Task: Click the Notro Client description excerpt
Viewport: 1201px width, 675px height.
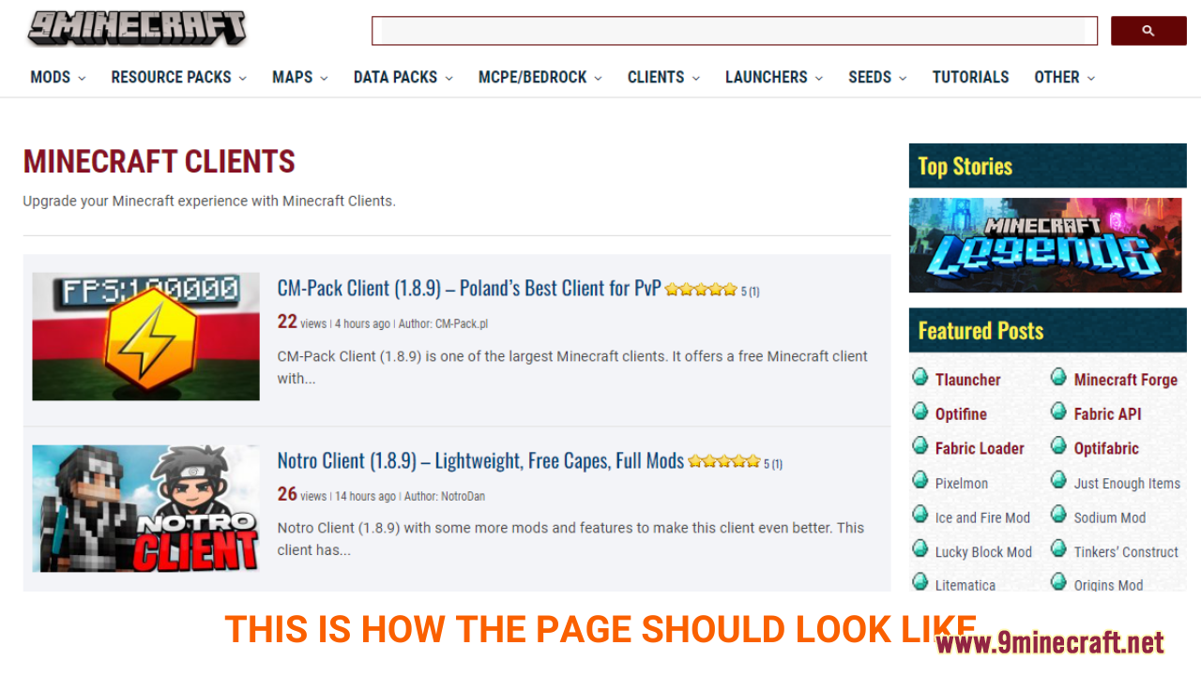Action: coord(570,539)
